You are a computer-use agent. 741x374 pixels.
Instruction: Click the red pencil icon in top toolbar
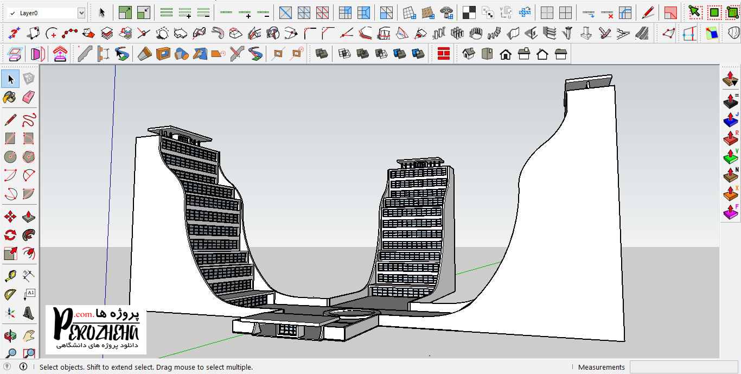click(x=648, y=12)
